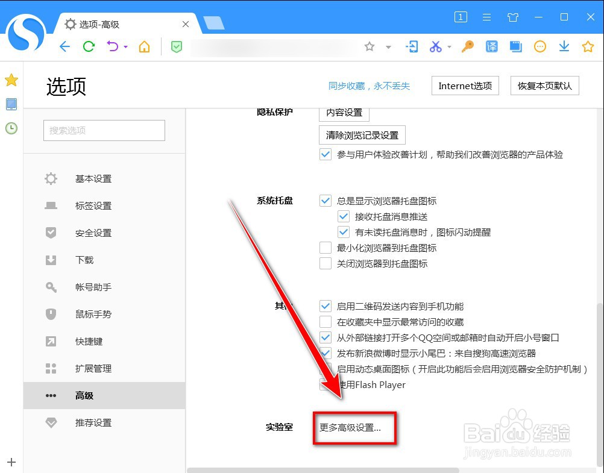This screenshot has width=604, height=473.
Task: Select the screenshot scissors tool
Action: tap(436, 46)
